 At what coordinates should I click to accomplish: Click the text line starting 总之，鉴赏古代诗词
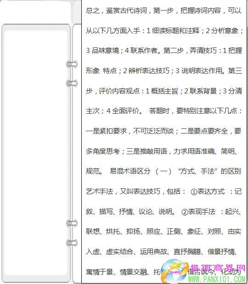pos(163,11)
